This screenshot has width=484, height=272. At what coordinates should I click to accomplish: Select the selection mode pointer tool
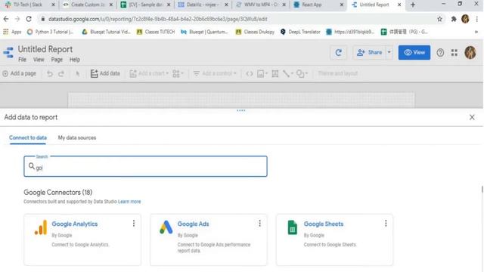click(x=77, y=73)
